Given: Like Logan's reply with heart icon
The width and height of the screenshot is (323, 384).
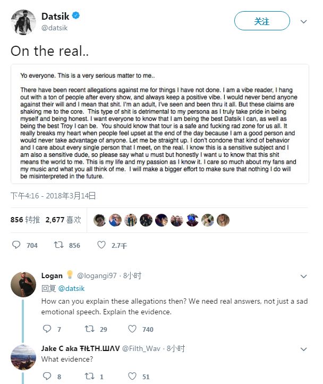Looking at the screenshot, I should coord(132,329).
